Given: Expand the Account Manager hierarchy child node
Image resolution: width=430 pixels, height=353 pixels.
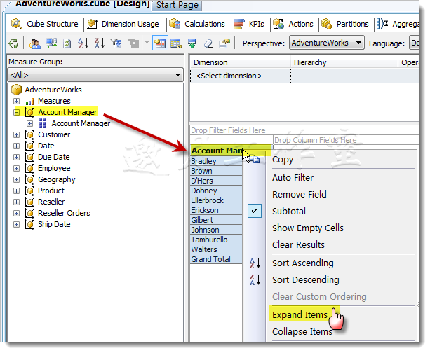Looking at the screenshot, I should 29,123.
